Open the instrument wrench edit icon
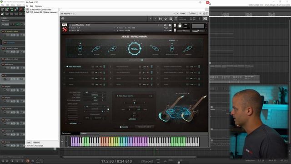Image resolution: width=291 pixels, height=164 pixels. (x=65, y=25)
